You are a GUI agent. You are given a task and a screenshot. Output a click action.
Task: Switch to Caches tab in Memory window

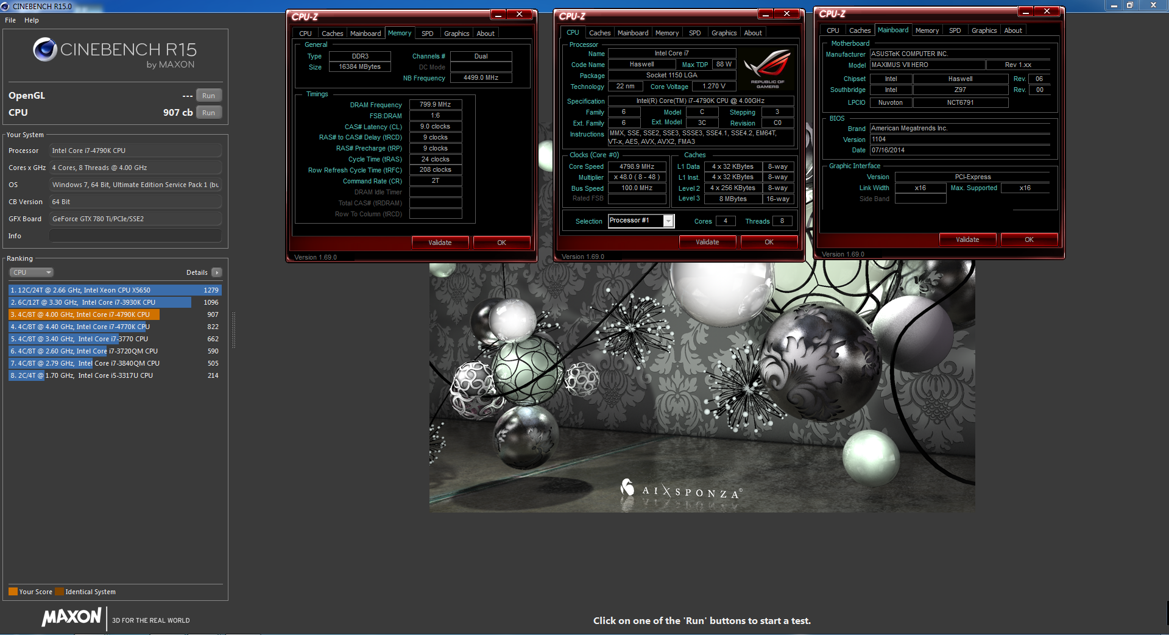coord(332,34)
